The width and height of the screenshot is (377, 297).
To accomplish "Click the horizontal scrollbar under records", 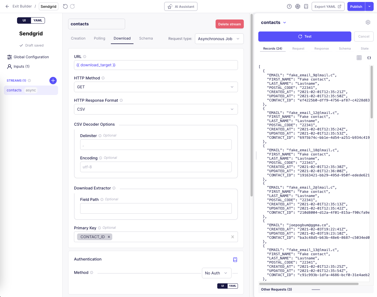I will tap(309, 284).
